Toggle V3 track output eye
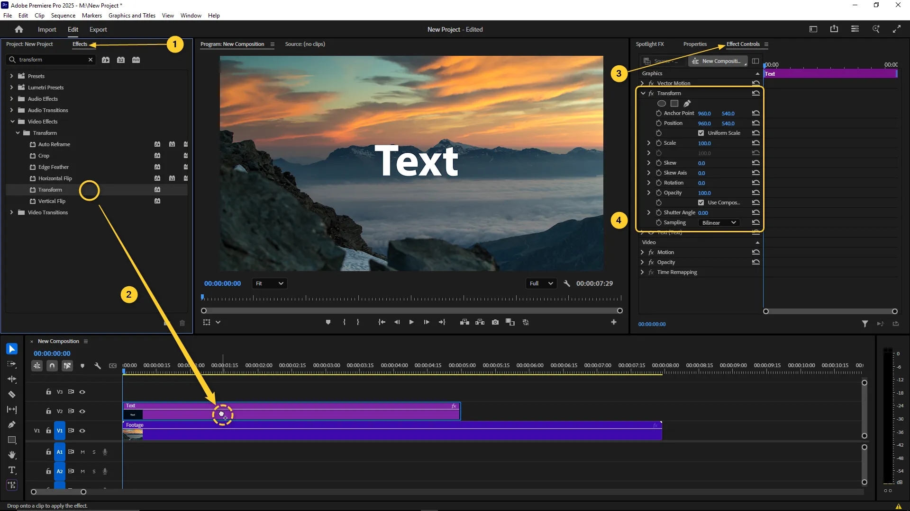The height and width of the screenshot is (511, 910). tap(82, 392)
